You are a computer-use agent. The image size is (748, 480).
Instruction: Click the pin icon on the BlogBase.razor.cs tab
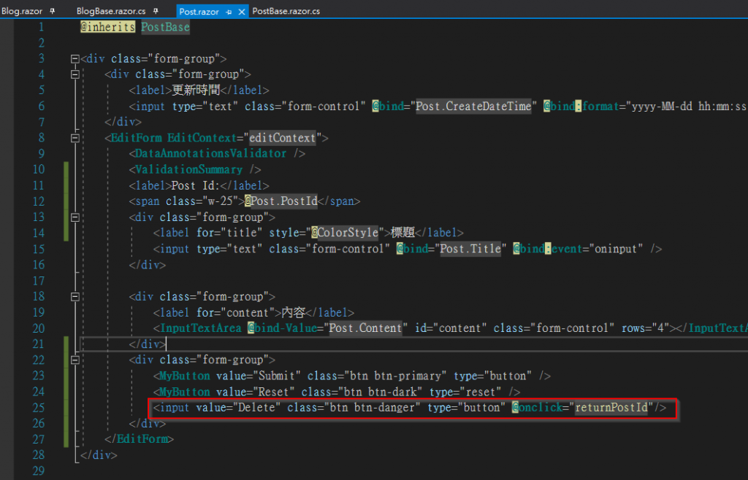point(156,11)
